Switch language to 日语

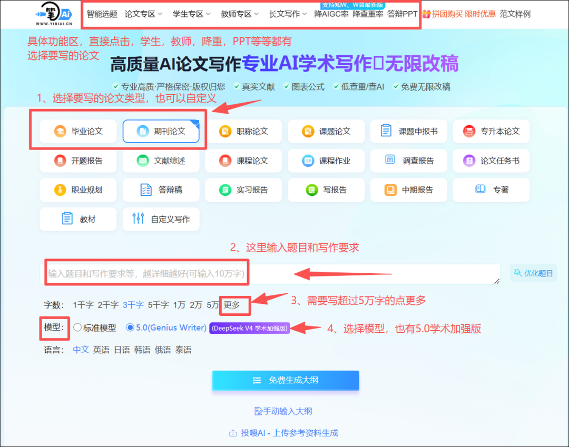tap(122, 350)
